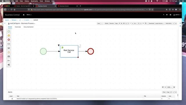The width and height of the screenshot is (186, 105).
Task: Click the Undo toolbar icon
Action: pos(128,23)
